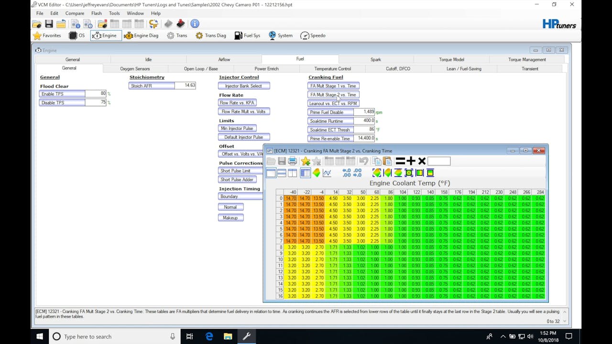Image resolution: width=612 pixels, height=344 pixels.
Task: Open the Cutoff, DFCO sub-tab
Action: coord(398,69)
